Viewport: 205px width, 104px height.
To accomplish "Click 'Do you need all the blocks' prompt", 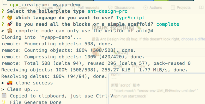I will [85, 24].
